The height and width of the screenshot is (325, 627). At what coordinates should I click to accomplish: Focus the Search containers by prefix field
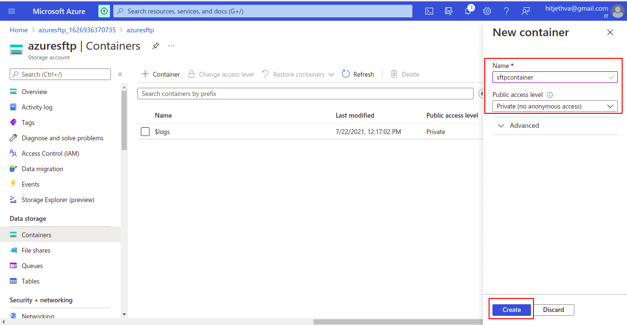coord(305,94)
